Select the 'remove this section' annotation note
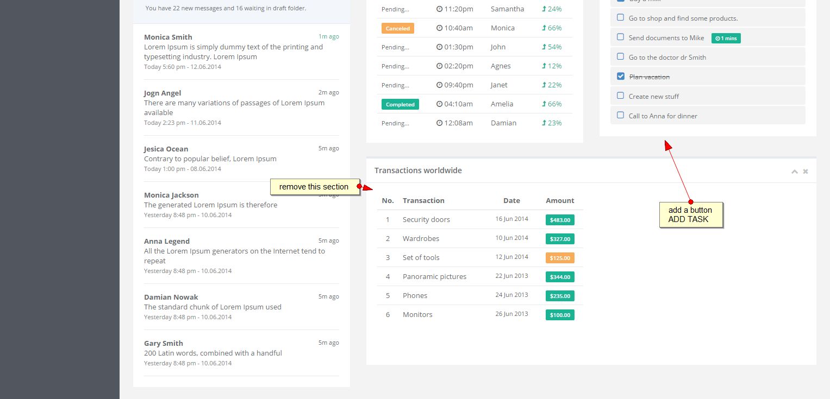Screen dimensions: 830x399 tap(314, 187)
